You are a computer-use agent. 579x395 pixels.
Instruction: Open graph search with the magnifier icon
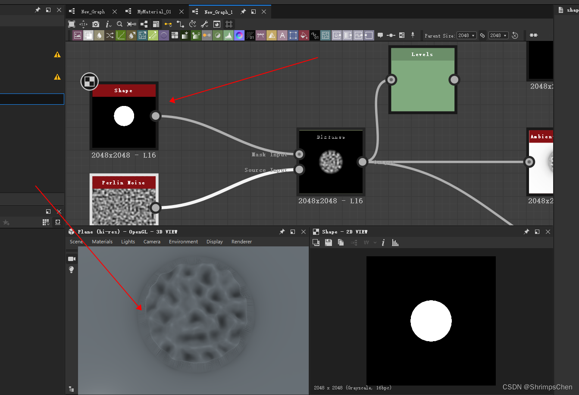pyautogui.click(x=119, y=24)
